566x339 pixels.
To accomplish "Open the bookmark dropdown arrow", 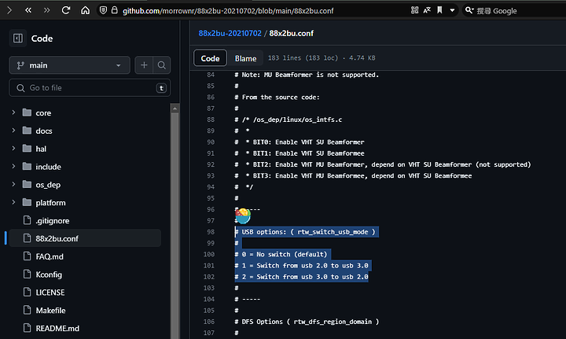I will (452, 10).
